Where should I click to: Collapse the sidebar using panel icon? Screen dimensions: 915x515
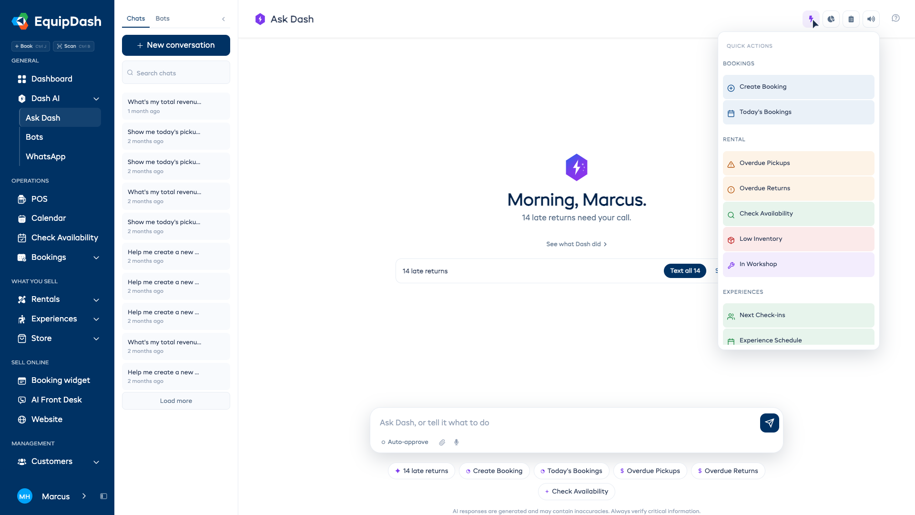click(x=103, y=496)
